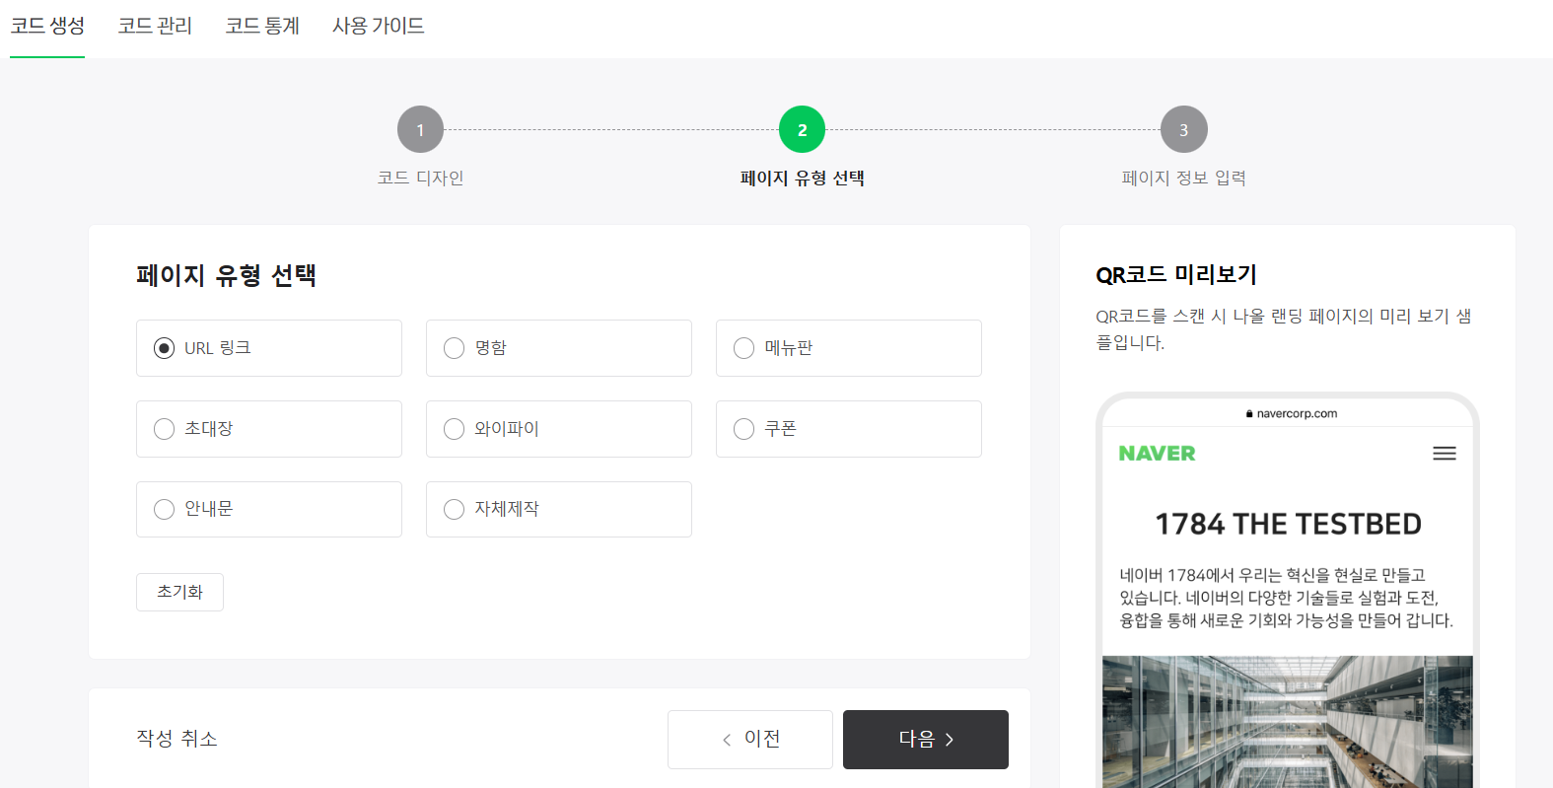This screenshot has height=788, width=1553.
Task: Select the URL 링크 radio button
Action: (164, 347)
